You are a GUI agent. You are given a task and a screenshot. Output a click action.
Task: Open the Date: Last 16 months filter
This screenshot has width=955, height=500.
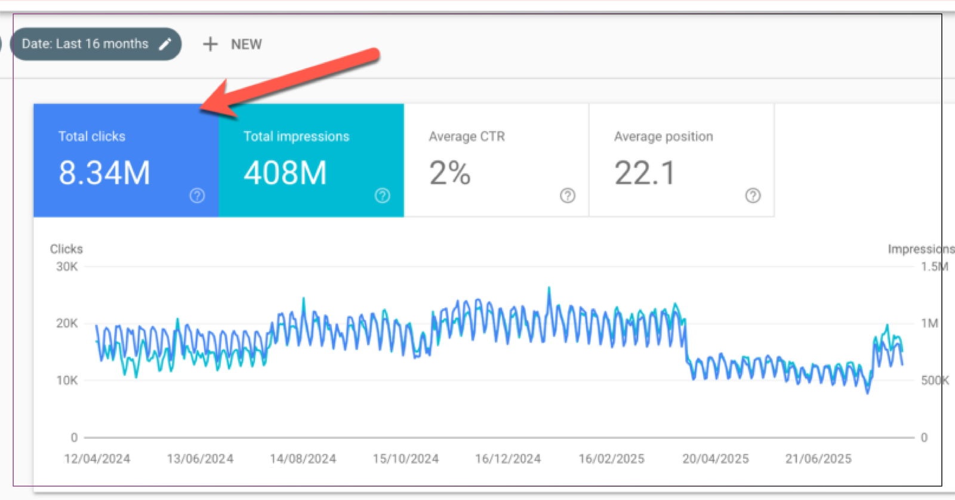click(85, 44)
